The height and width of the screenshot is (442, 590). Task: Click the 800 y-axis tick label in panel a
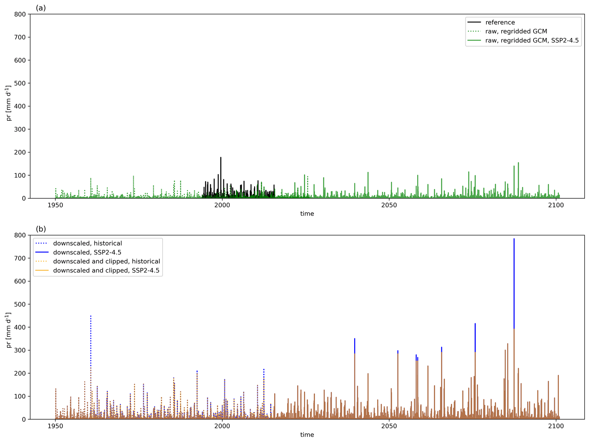click(x=20, y=14)
